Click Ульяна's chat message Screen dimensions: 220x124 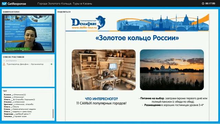click(x=14, y=102)
